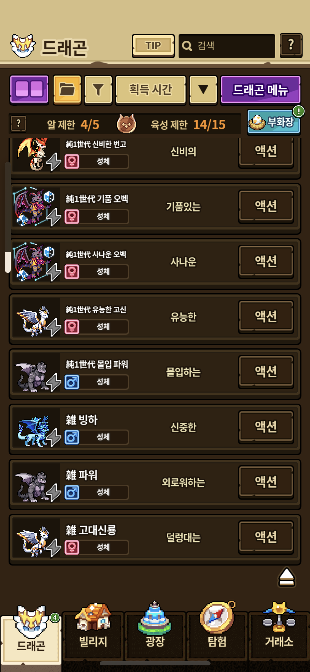Image resolution: width=310 pixels, height=672 pixels.
Task: Click the dragon list scrollbar handle
Action: pos(8,262)
